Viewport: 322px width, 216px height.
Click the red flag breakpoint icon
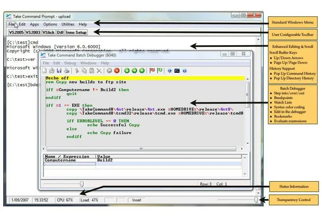click(152, 71)
